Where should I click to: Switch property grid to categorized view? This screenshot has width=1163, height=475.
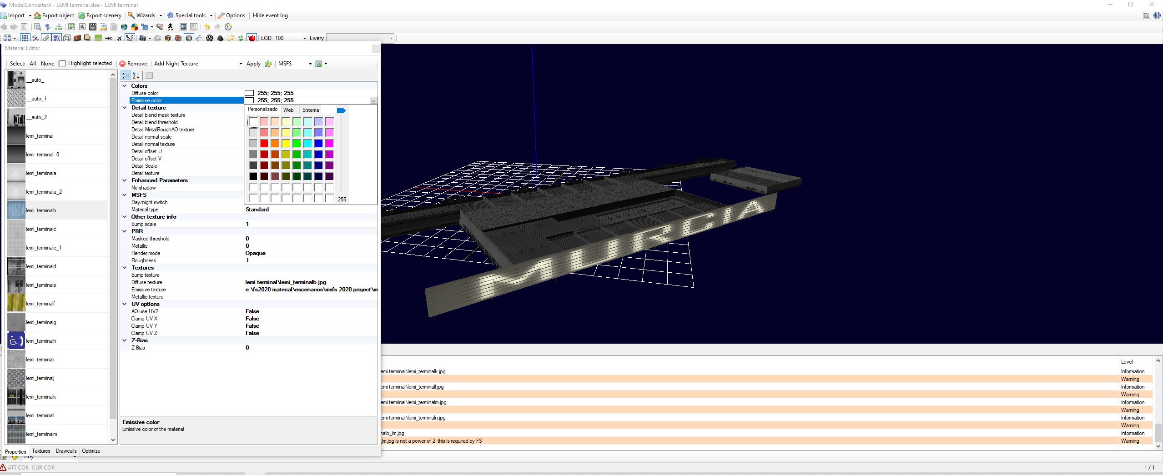(126, 75)
